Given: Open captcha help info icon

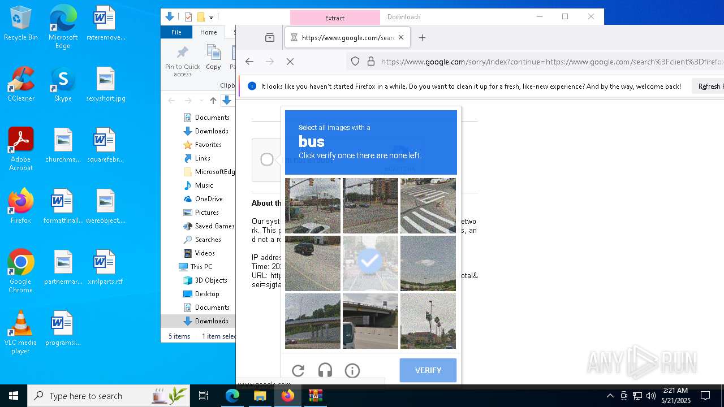Looking at the screenshot, I should click(352, 371).
